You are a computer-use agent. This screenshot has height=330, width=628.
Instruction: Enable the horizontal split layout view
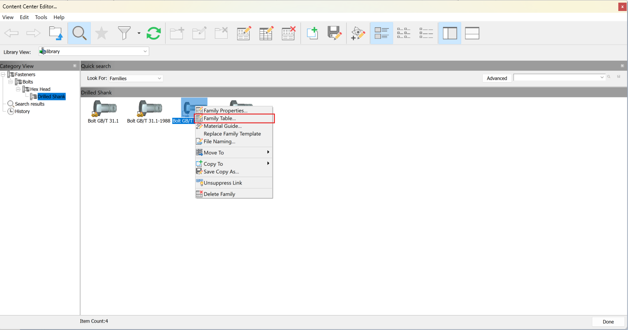pyautogui.click(x=472, y=33)
